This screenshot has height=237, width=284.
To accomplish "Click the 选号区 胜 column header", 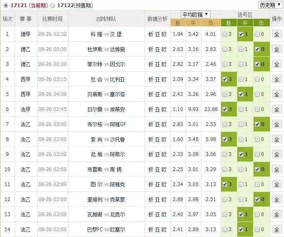I will pyautogui.click(x=229, y=23).
